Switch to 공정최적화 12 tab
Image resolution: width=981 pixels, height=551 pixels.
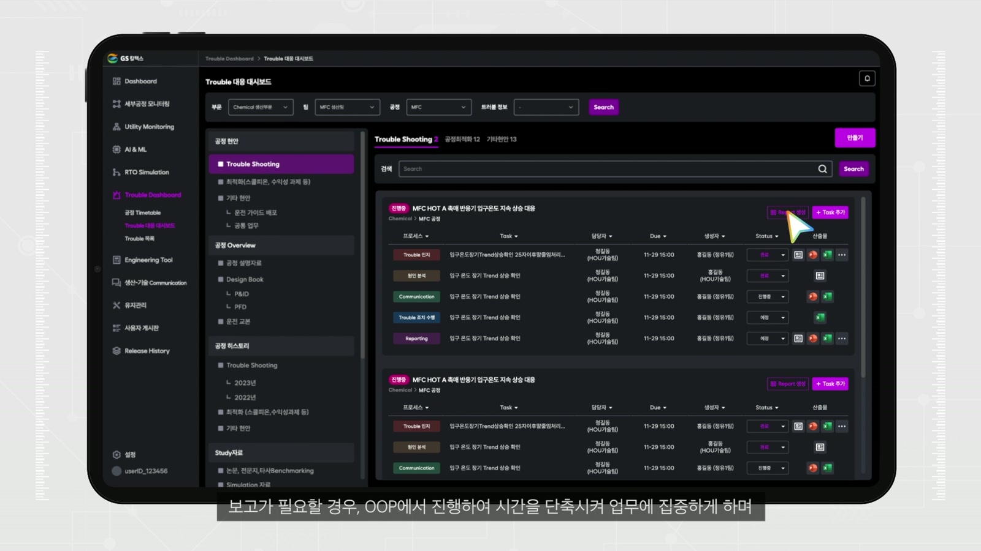[462, 139]
